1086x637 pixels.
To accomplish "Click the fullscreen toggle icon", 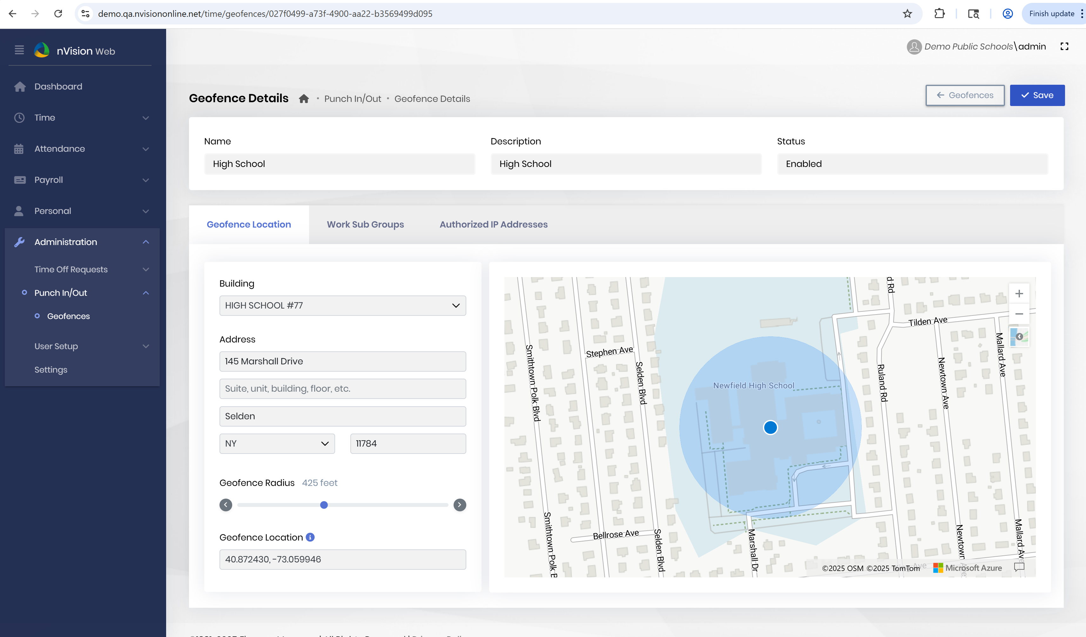I will click(1064, 47).
